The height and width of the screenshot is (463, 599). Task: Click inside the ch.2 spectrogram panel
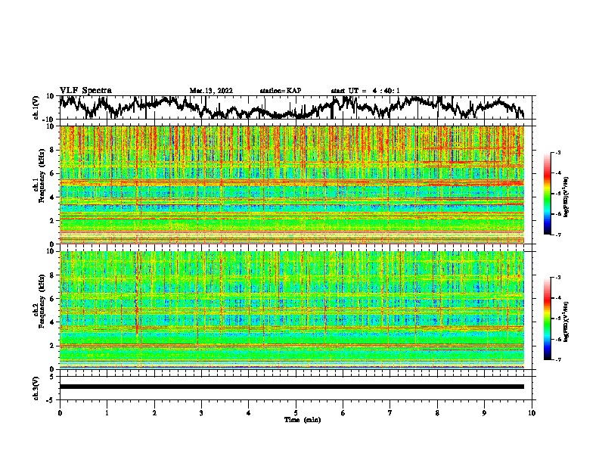coord(292,310)
